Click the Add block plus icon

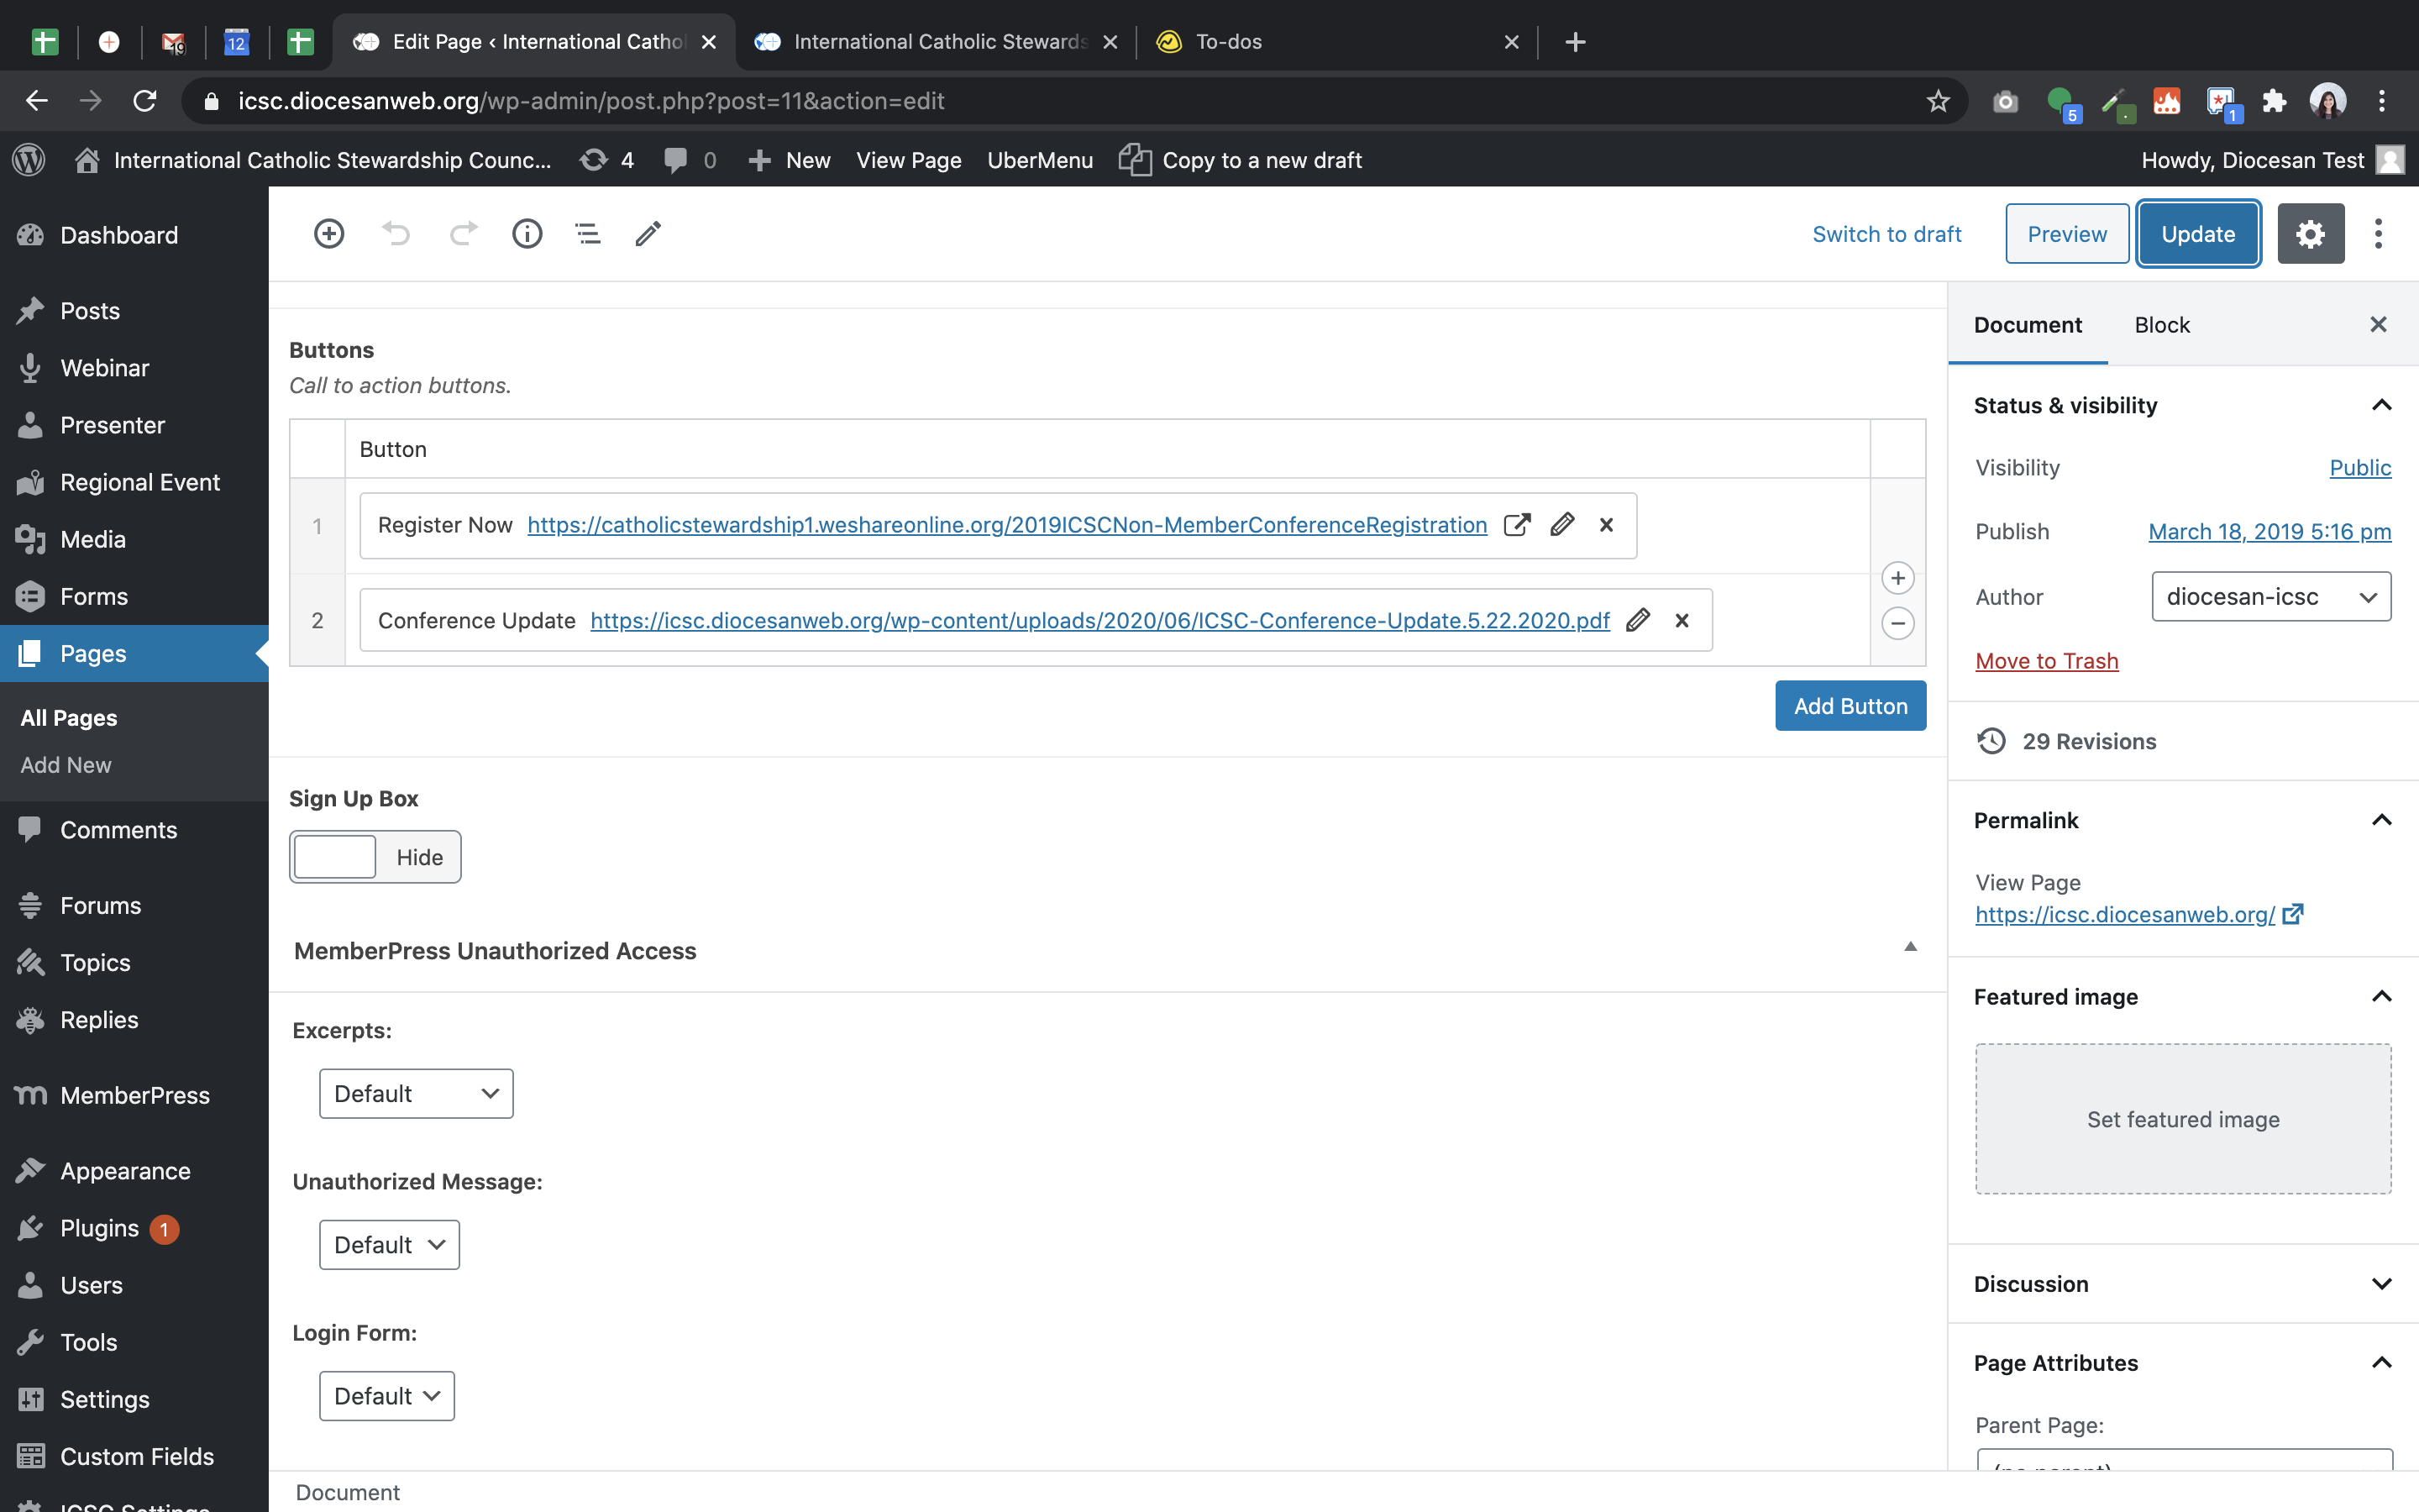(x=329, y=234)
